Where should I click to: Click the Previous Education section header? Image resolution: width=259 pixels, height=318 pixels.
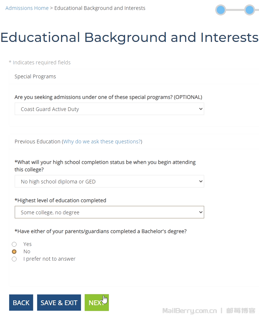click(x=37, y=142)
